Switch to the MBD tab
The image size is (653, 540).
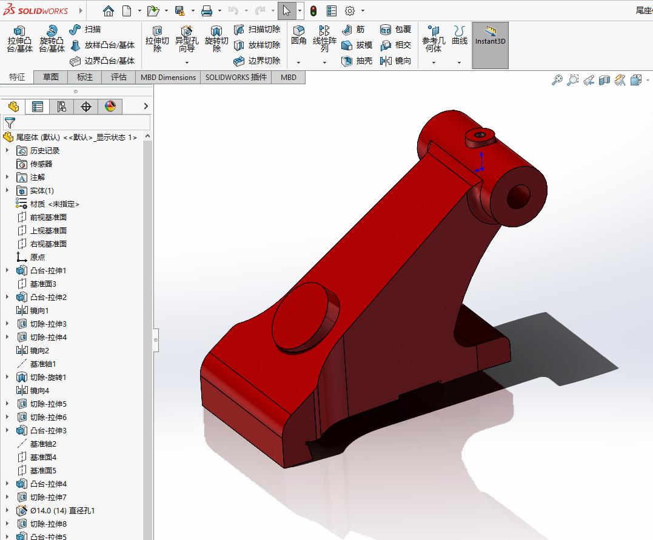point(289,78)
